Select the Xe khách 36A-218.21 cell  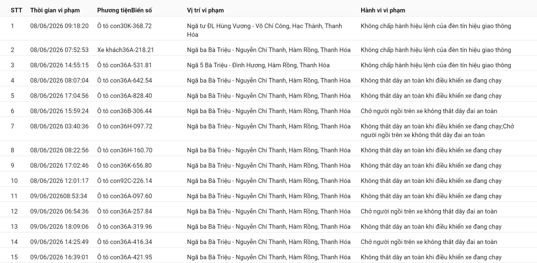126,50
